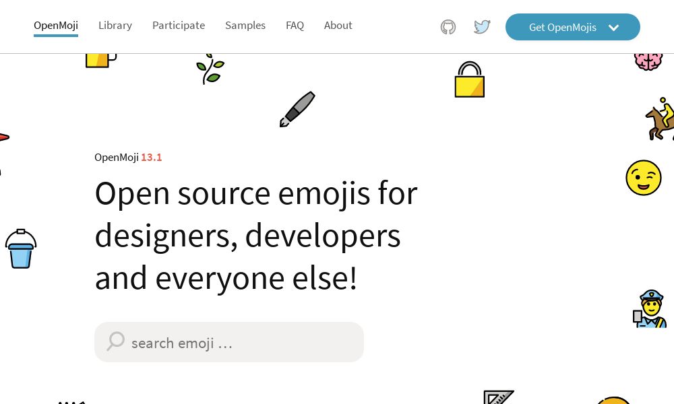The image size is (674, 404).
Task: Click the magnifier icon in search box
Action: point(116,341)
